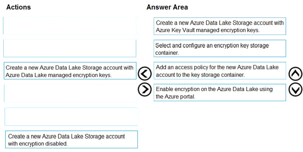303x152 pixels.
Task: Click the Actions heading
Action: [19, 7]
